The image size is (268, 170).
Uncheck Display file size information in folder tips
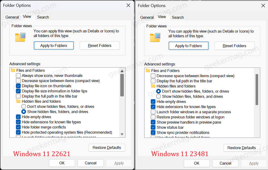tap(18, 91)
